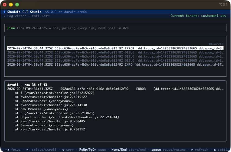The image size is (231, 152).
Task: Select the 'Log viewer' breadcrumb
Action: 17,16
